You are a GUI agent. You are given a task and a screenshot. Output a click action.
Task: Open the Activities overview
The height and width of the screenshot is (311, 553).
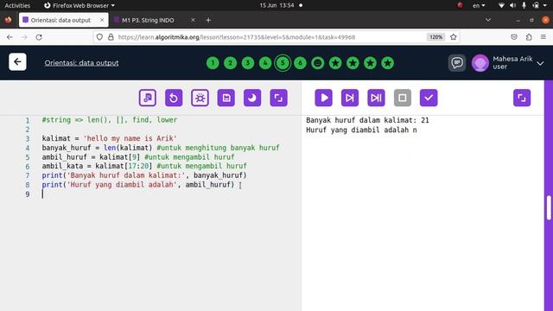[17, 5]
